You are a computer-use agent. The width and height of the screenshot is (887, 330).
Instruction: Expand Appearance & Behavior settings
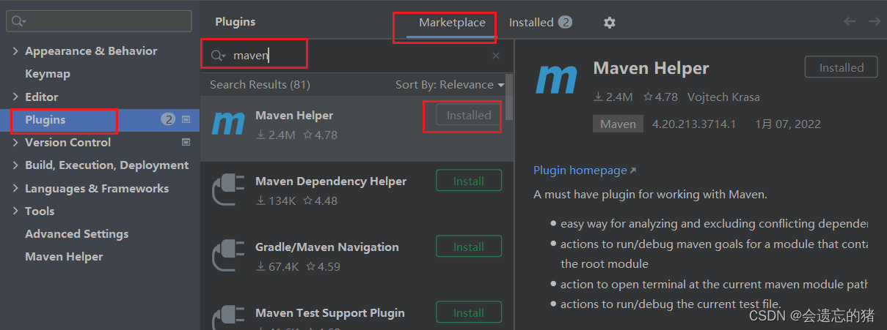coord(16,51)
